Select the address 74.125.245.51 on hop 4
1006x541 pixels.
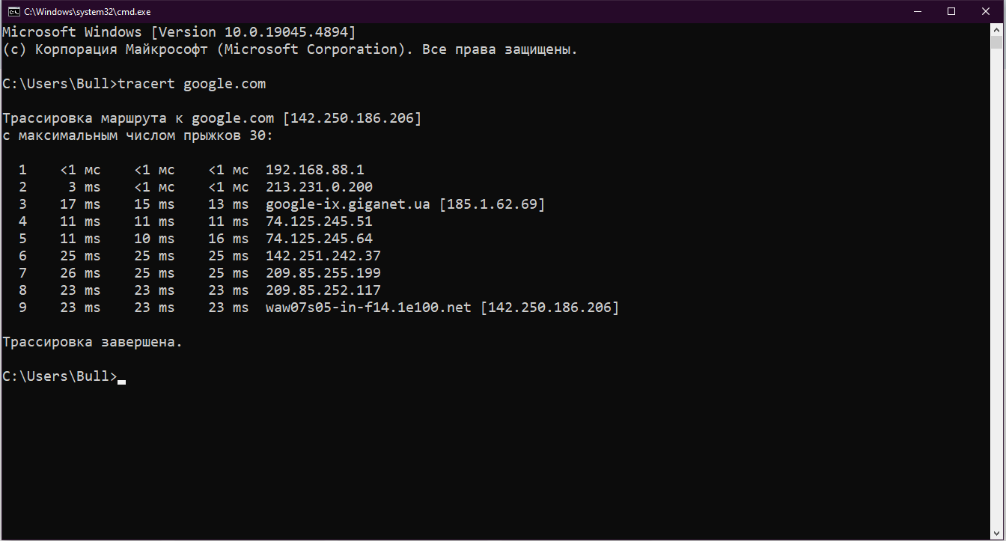[x=319, y=221]
